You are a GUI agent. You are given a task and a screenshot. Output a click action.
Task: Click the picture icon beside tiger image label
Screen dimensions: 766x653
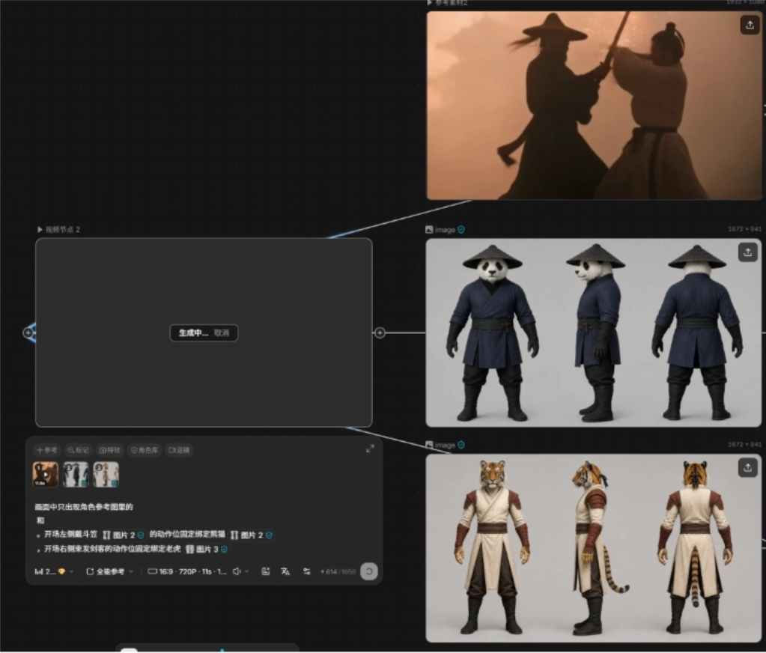coord(429,445)
